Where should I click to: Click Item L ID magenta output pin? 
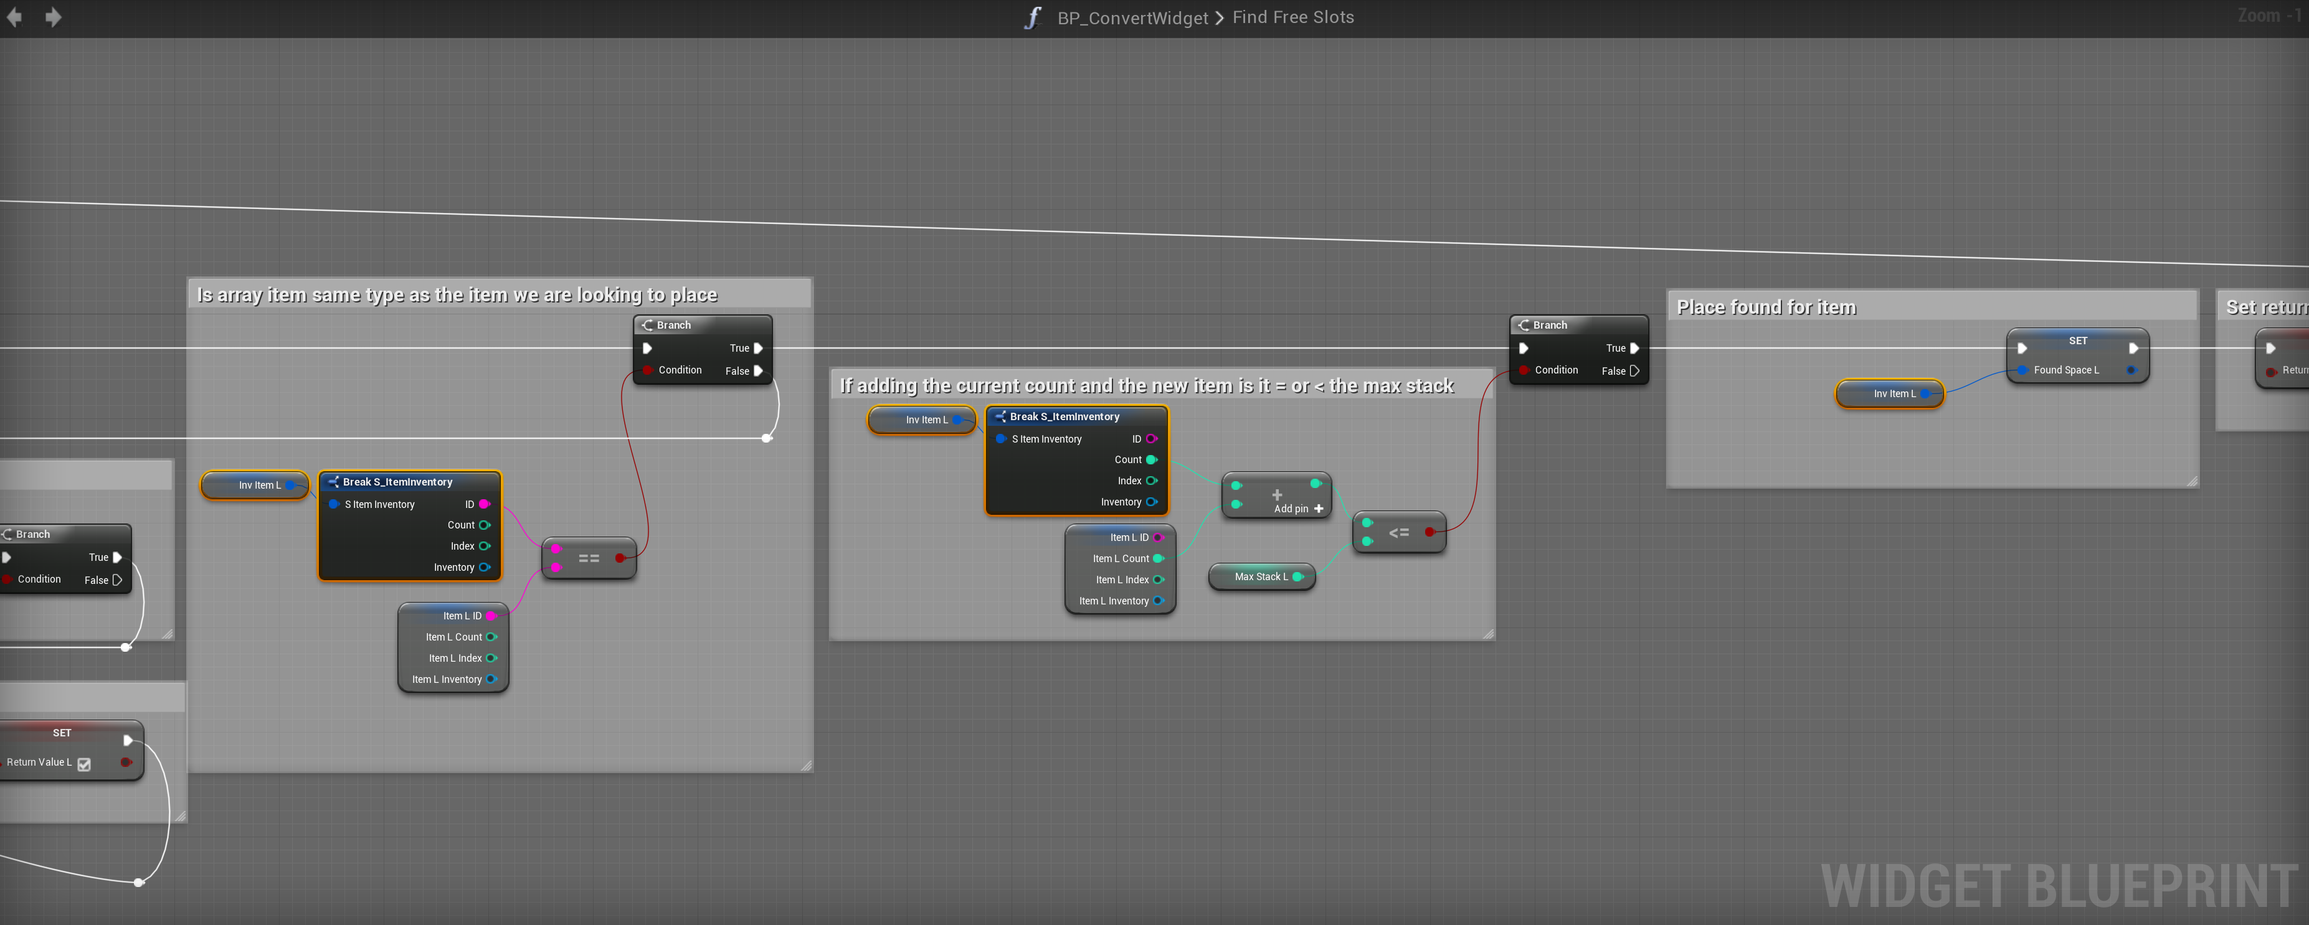click(490, 616)
